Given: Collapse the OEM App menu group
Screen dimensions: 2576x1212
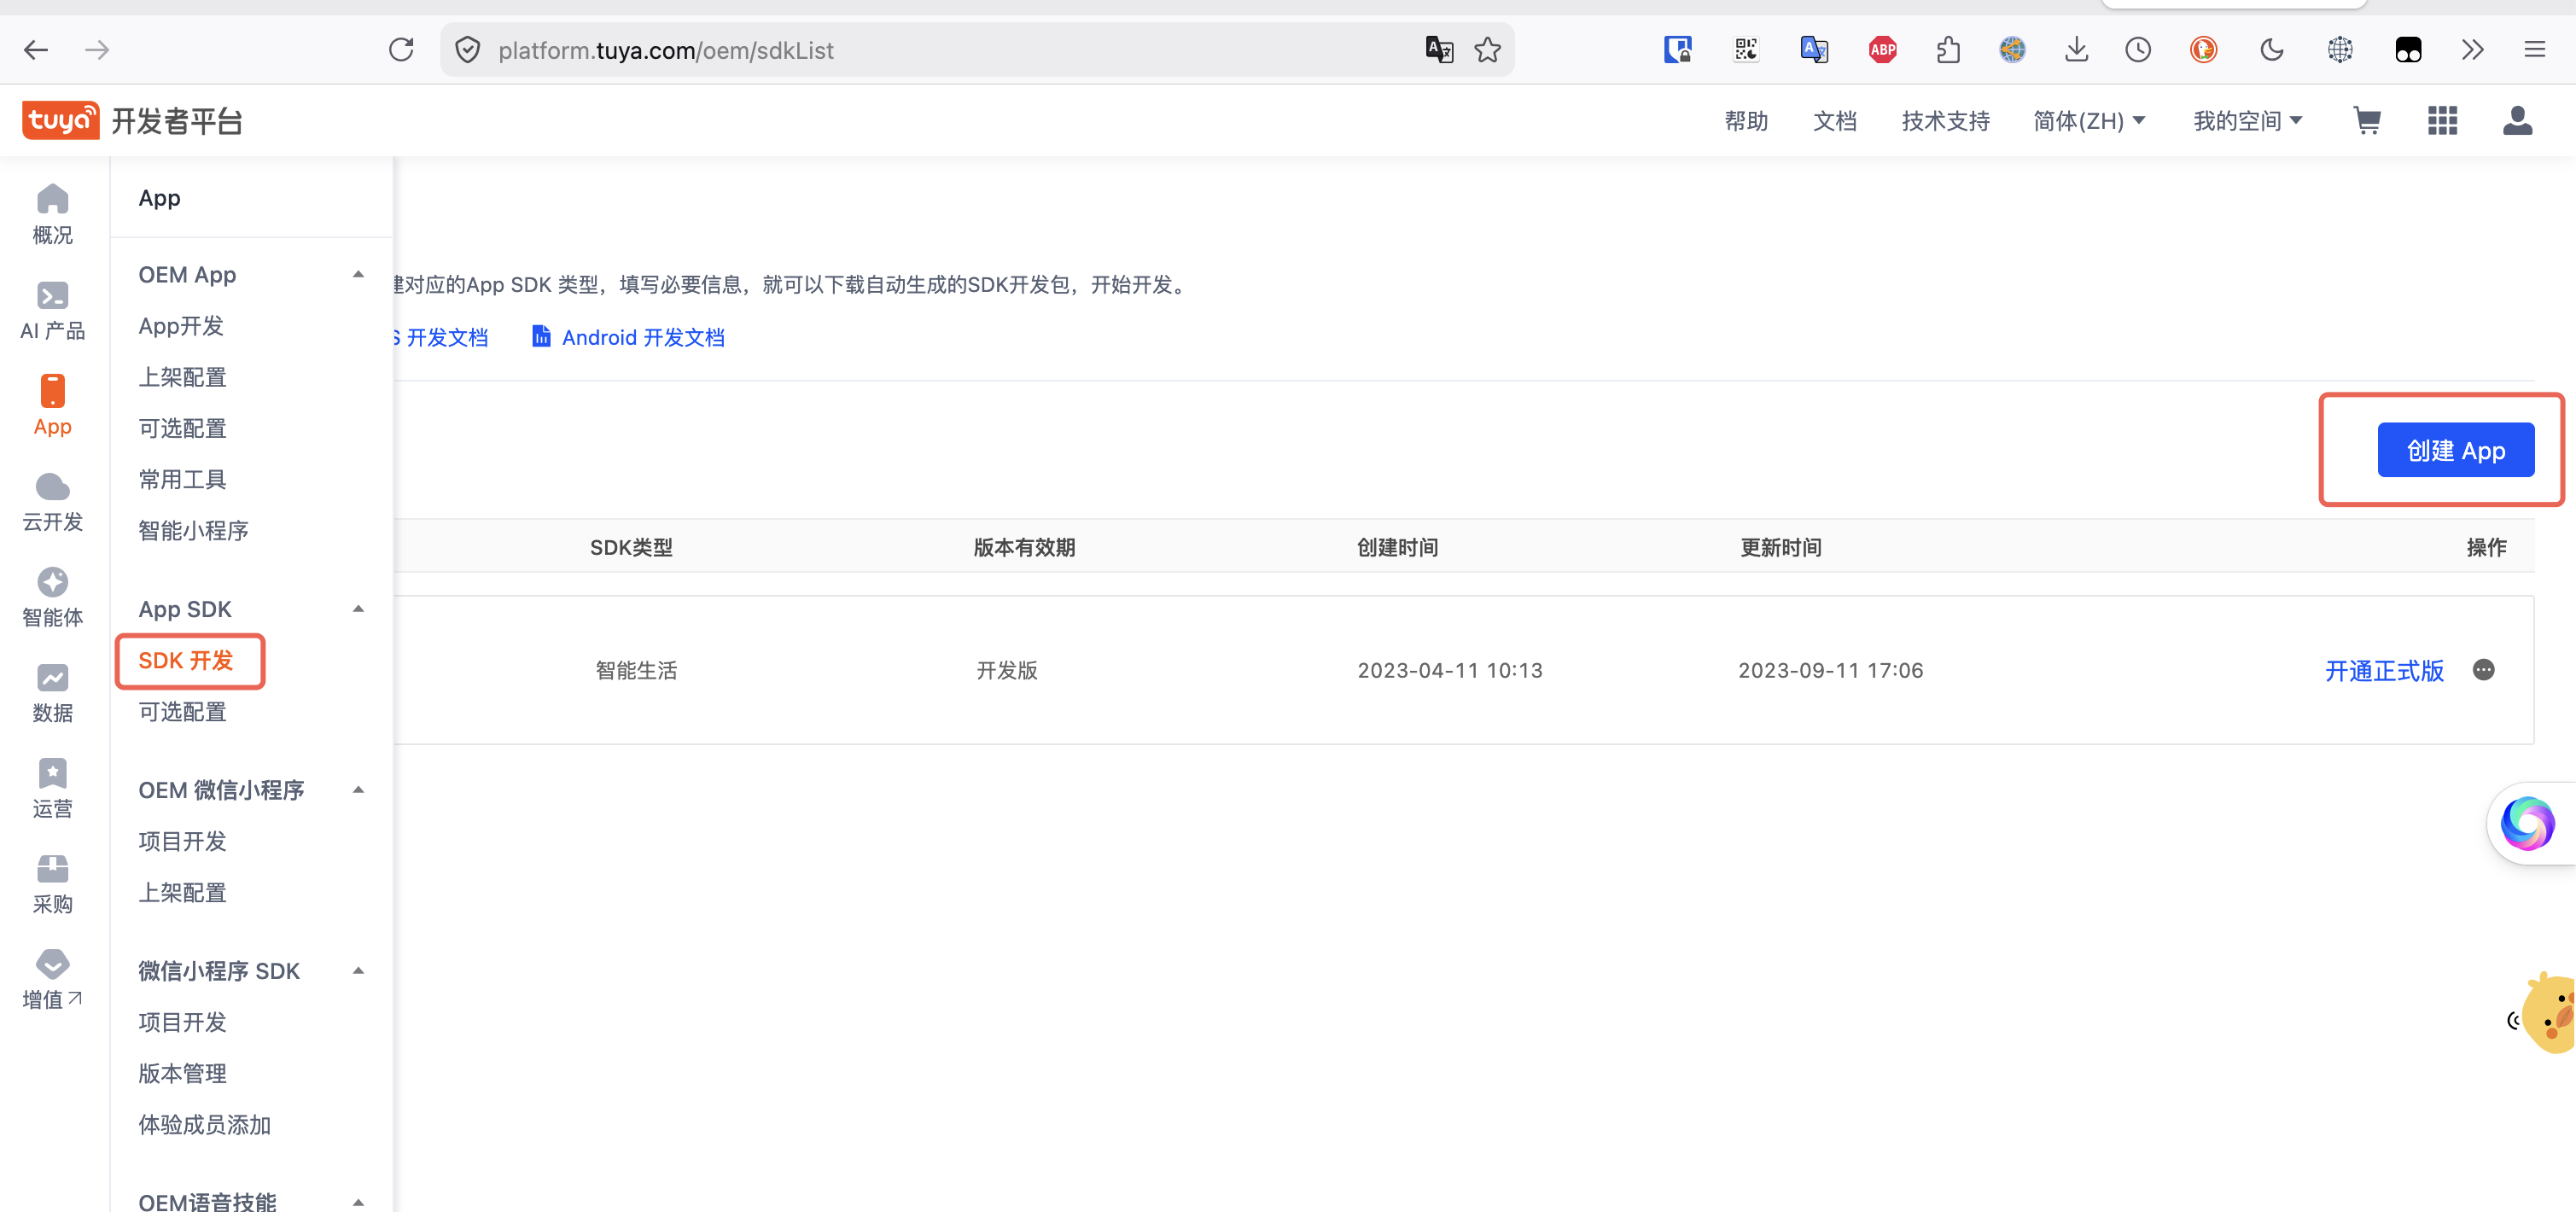Looking at the screenshot, I should point(358,274).
